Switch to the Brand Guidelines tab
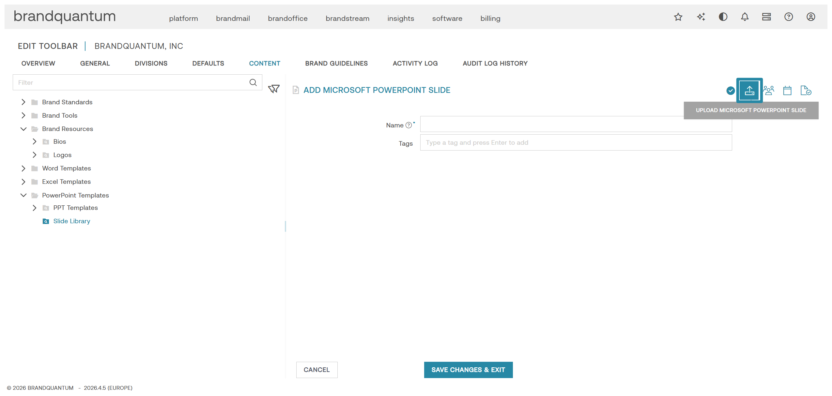Screen dimensions: 832x396 coord(336,63)
